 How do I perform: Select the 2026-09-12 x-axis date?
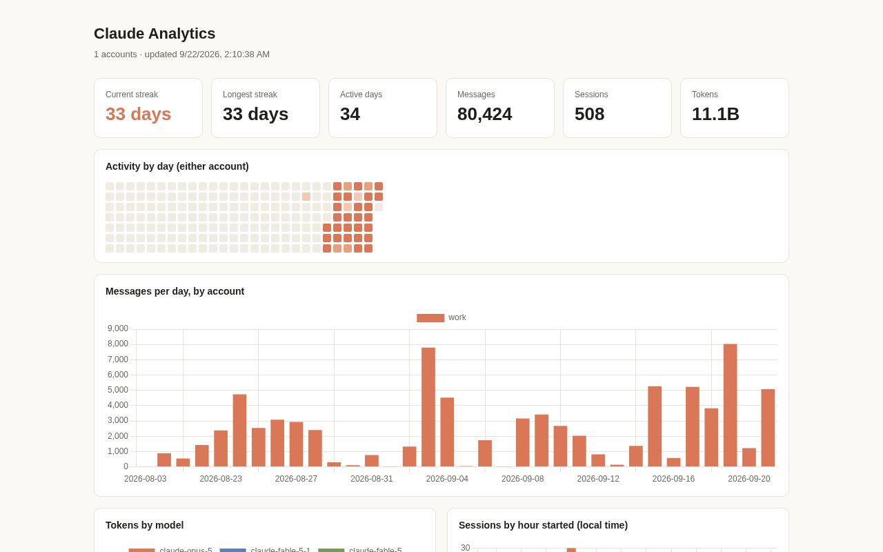tap(598, 479)
